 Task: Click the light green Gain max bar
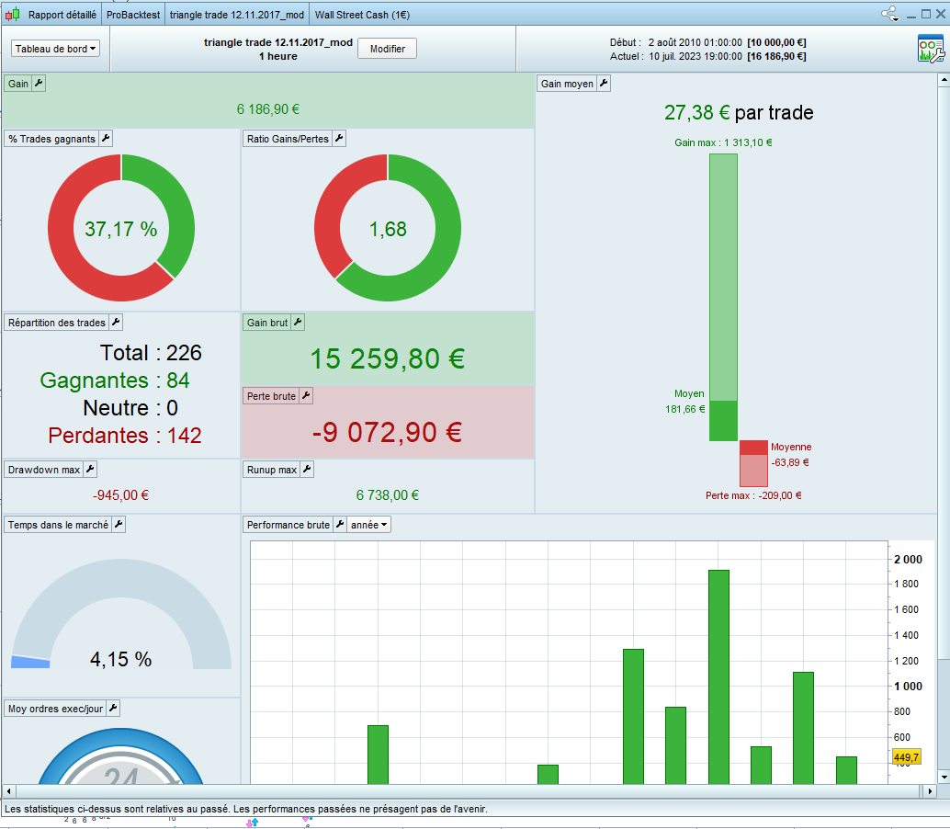point(723,277)
